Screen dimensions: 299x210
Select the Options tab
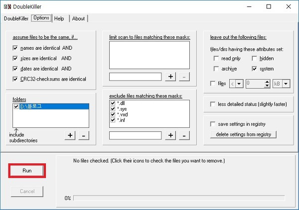point(41,18)
